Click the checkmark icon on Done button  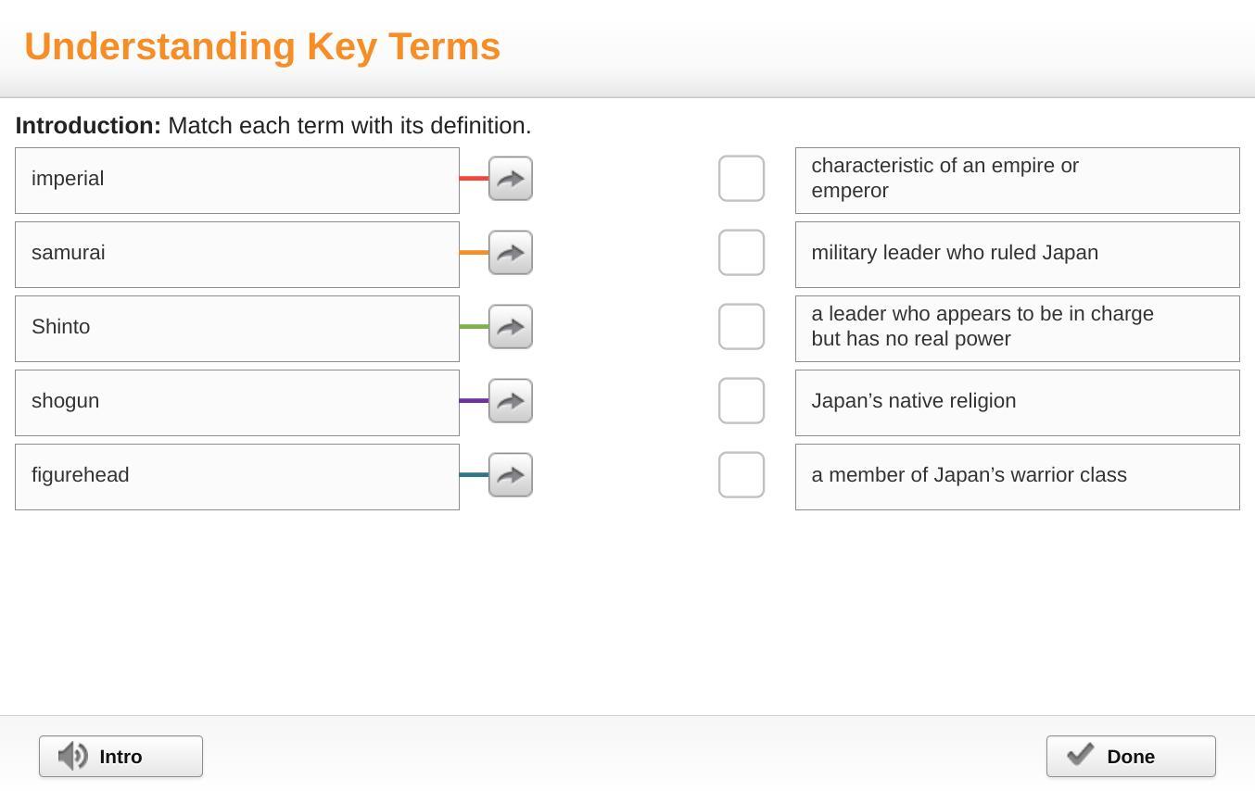[x=1081, y=755]
